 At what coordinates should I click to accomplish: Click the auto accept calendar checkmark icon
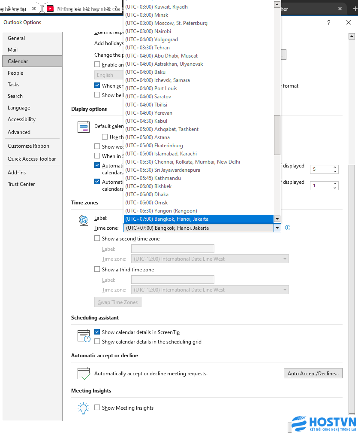tap(84, 374)
